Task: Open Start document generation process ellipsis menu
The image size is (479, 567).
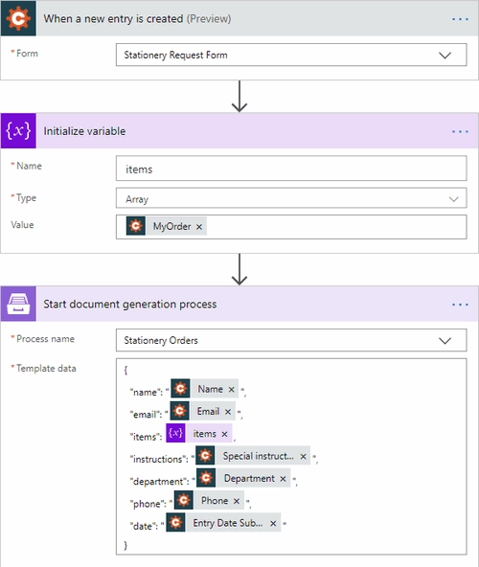Action: (460, 305)
